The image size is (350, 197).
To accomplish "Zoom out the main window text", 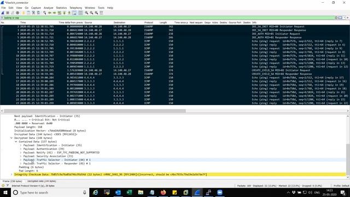I will [x=91, y=13].
